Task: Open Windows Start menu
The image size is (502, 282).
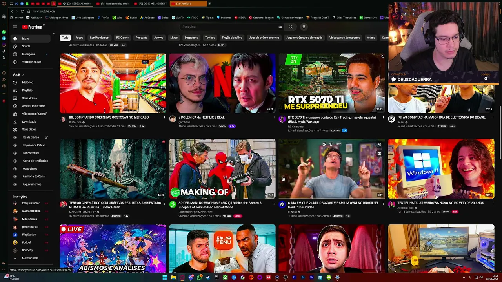Action: click(165, 277)
